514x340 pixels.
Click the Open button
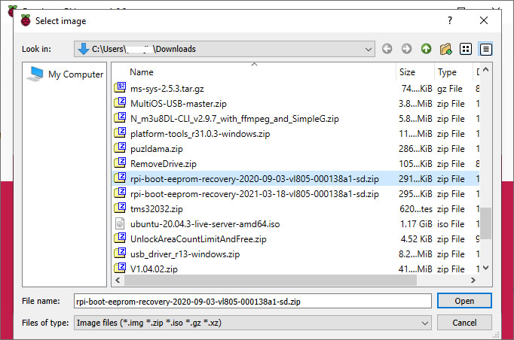464,301
